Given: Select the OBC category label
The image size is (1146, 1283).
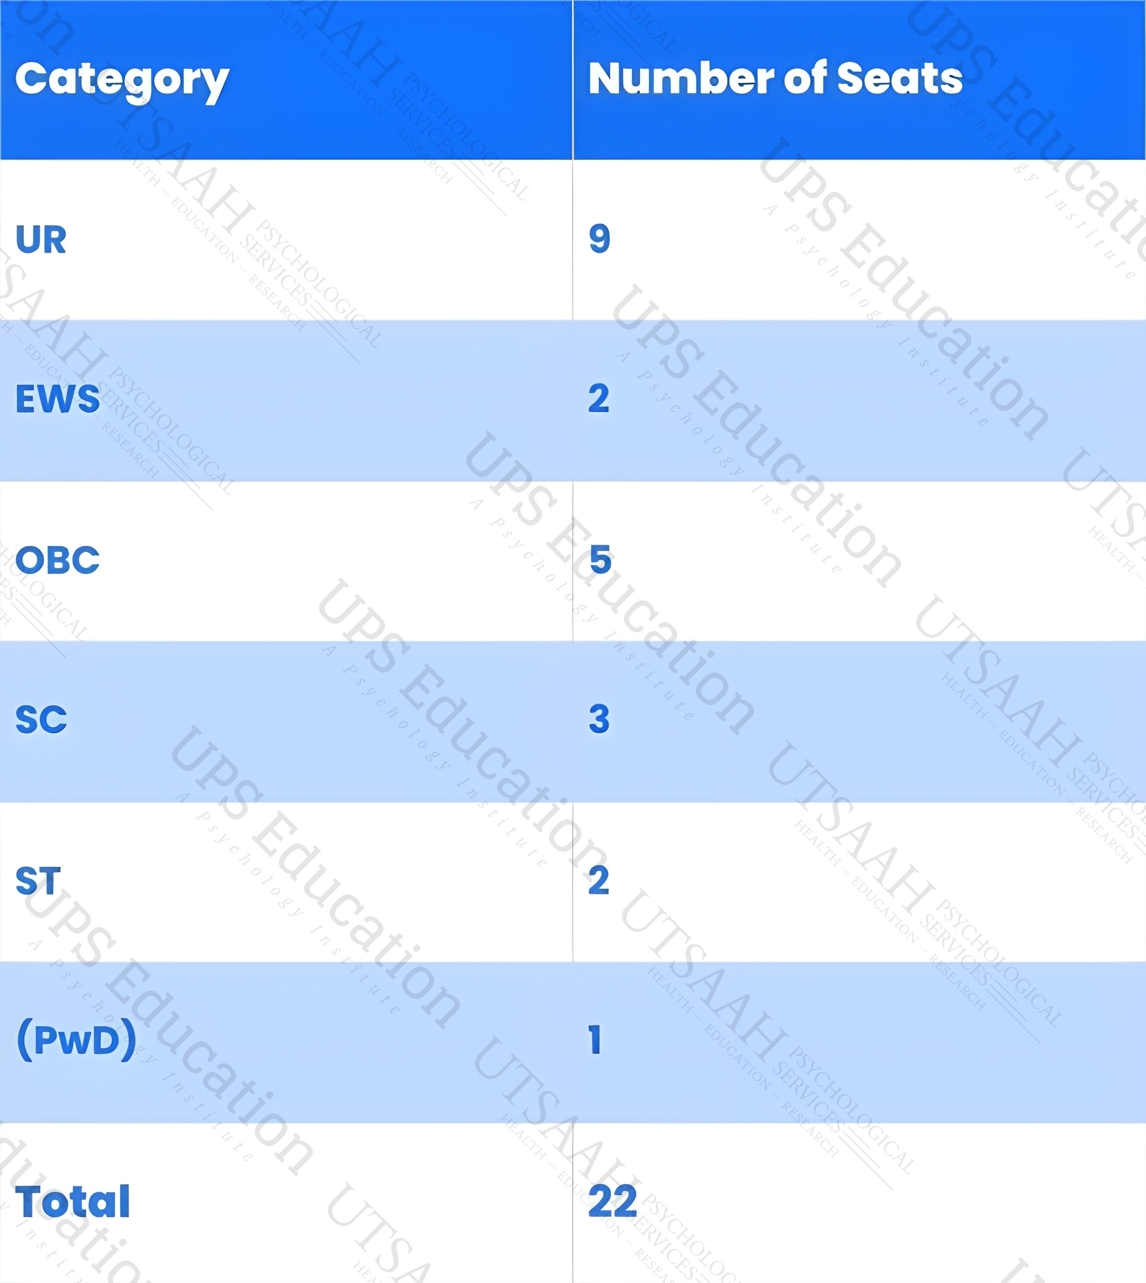Looking at the screenshot, I should (57, 559).
